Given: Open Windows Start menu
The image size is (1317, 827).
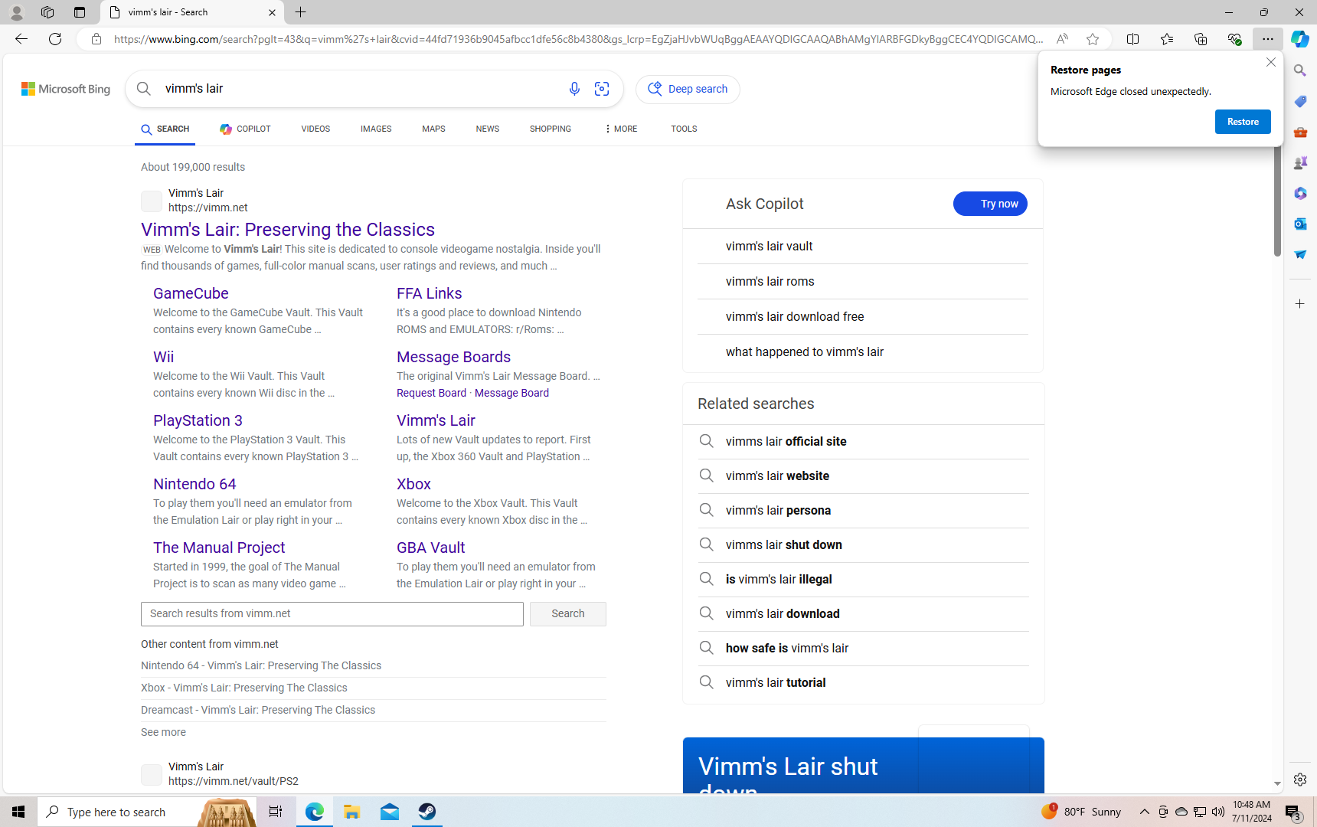Looking at the screenshot, I should [x=18, y=812].
